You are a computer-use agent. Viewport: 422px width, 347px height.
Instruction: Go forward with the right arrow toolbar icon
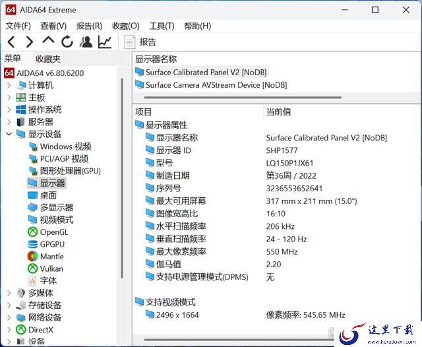29,42
